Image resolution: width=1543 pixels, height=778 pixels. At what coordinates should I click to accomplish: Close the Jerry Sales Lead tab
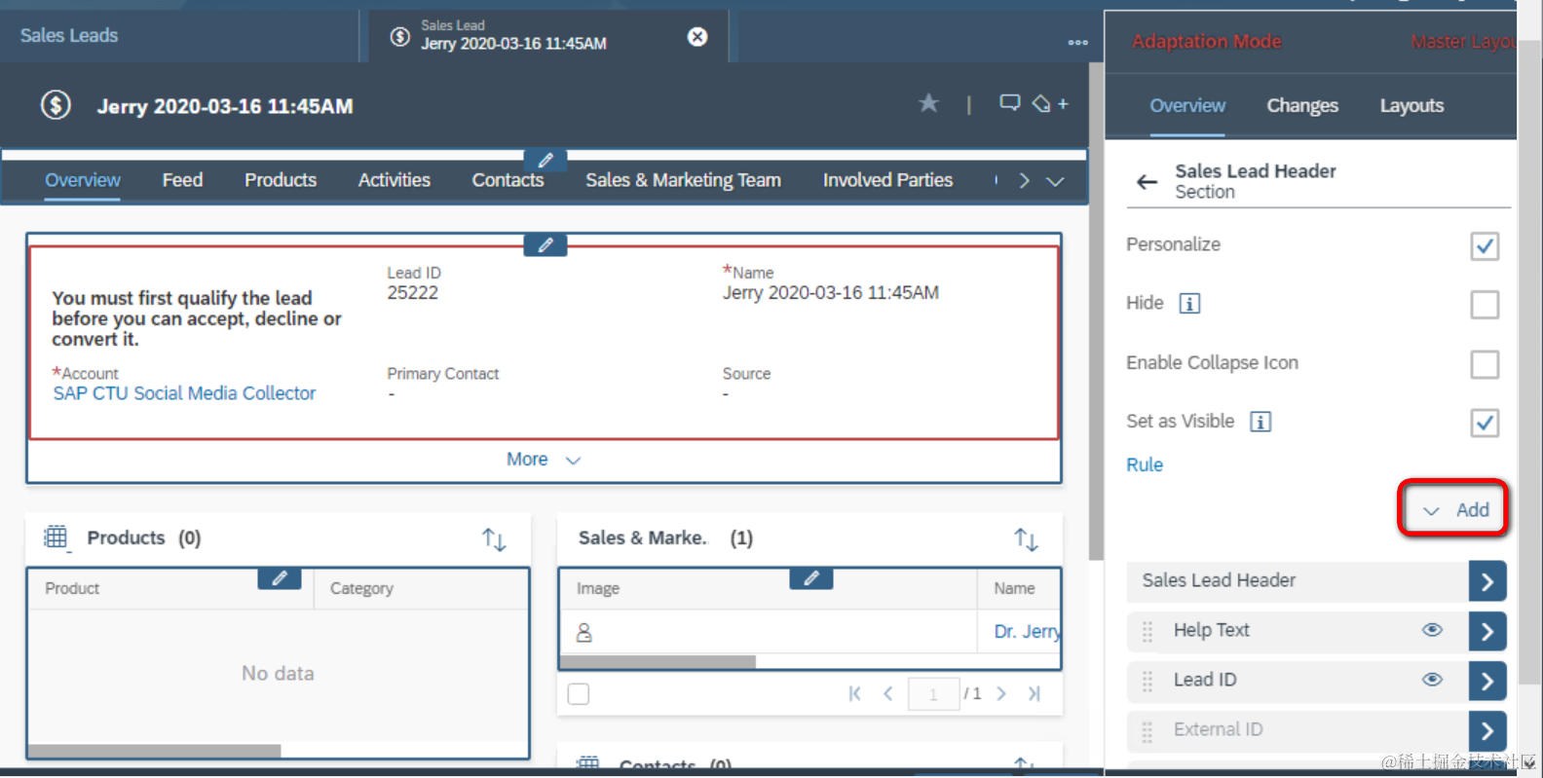pyautogui.click(x=697, y=37)
